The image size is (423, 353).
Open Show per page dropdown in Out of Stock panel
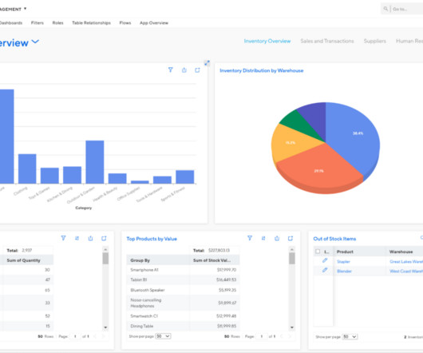(x=350, y=336)
